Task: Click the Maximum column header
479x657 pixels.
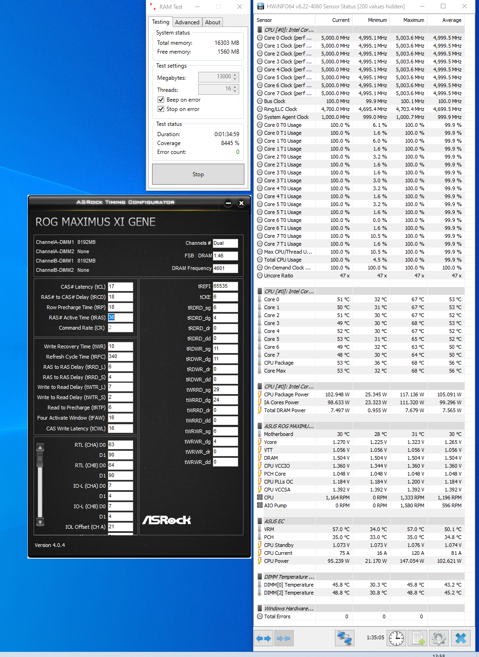Action: (x=409, y=20)
